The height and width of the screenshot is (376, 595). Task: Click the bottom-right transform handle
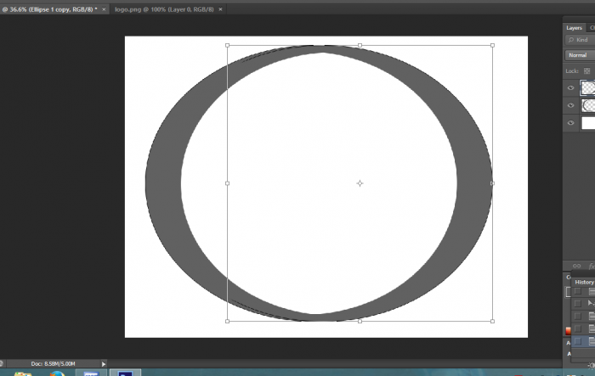tap(492, 322)
